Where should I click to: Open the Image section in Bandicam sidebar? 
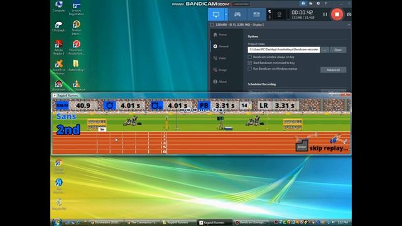point(220,70)
